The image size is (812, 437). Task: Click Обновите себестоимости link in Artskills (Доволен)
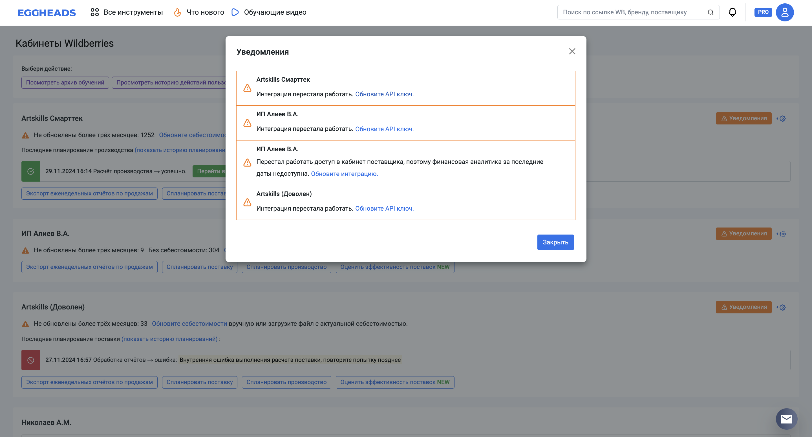189,324
